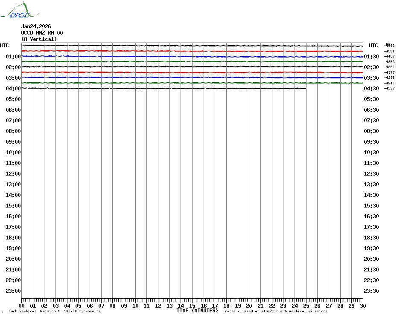Click the offset value -4350
Viewport: 397px width, 317px height.
[x=389, y=67]
